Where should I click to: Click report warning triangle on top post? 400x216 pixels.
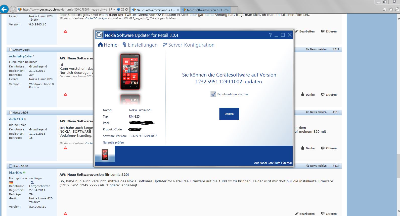click(x=65, y=31)
